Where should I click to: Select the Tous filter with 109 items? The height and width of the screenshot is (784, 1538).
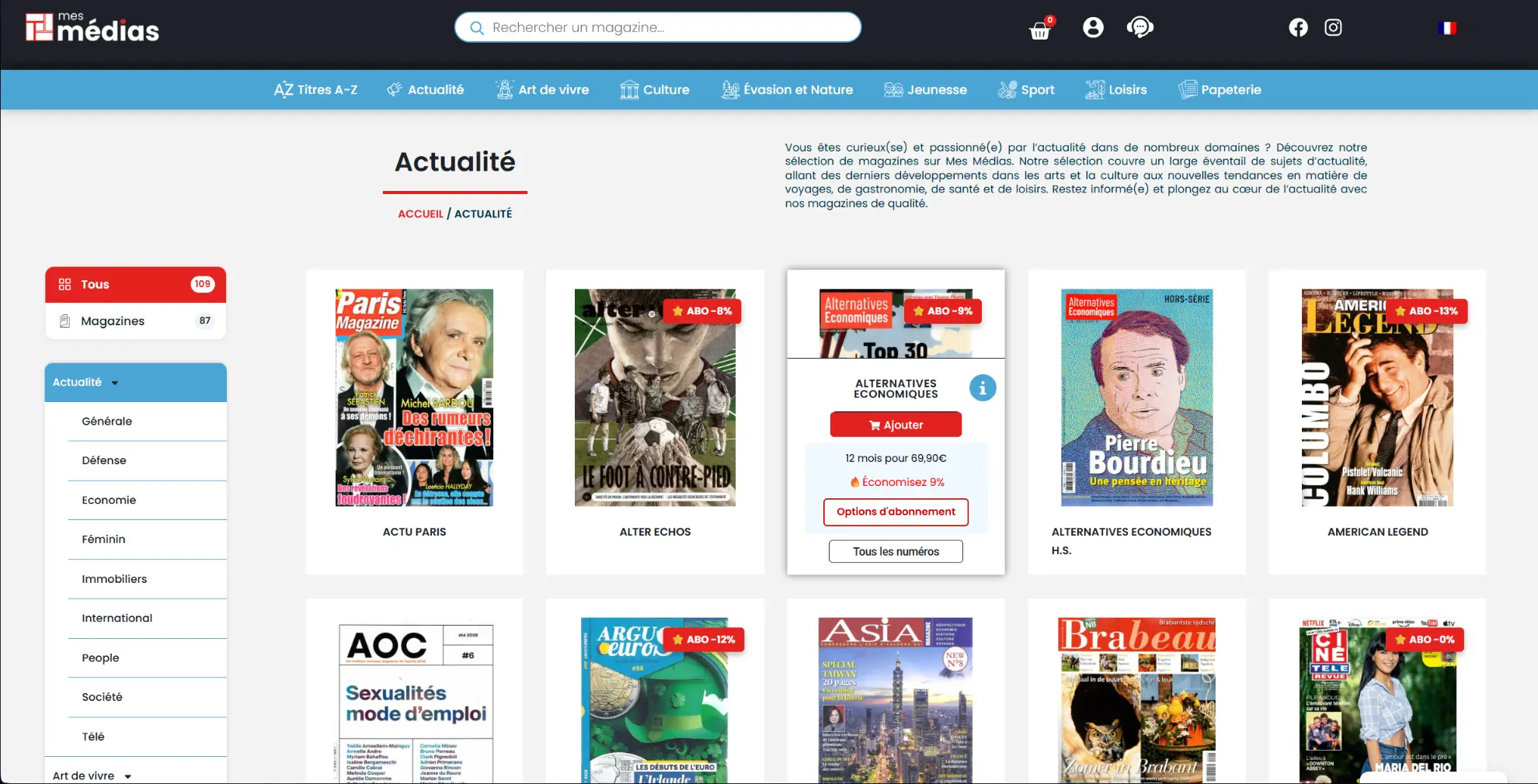tap(136, 285)
